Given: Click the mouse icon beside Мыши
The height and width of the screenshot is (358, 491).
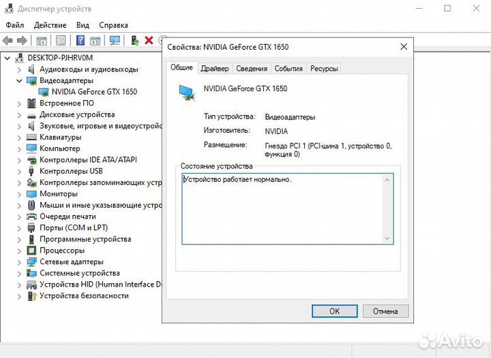Looking at the screenshot, I should coord(31,206).
